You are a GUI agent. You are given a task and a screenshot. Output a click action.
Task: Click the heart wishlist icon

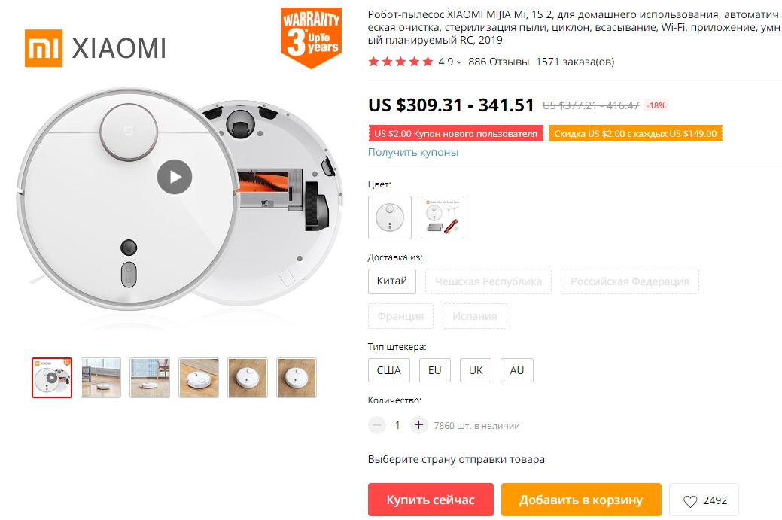click(690, 501)
